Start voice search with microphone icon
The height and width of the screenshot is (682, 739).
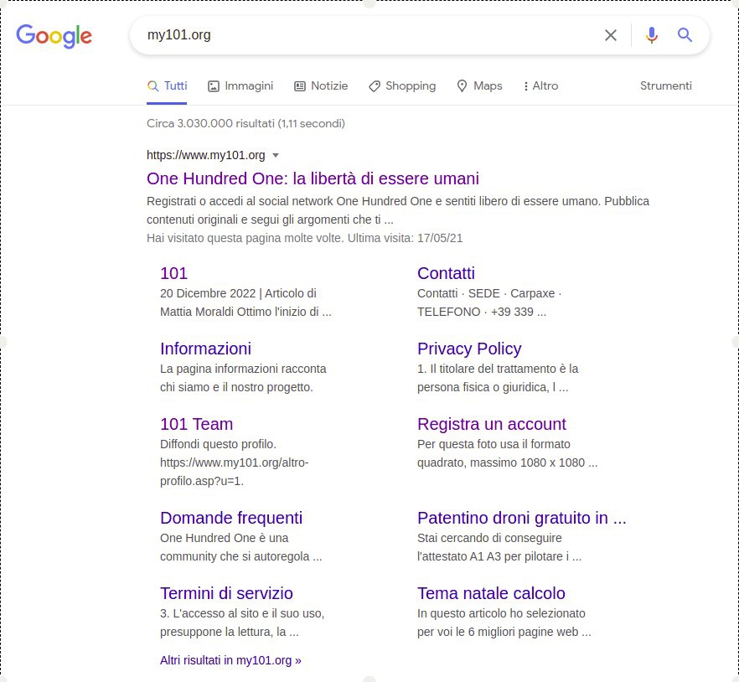click(x=651, y=35)
